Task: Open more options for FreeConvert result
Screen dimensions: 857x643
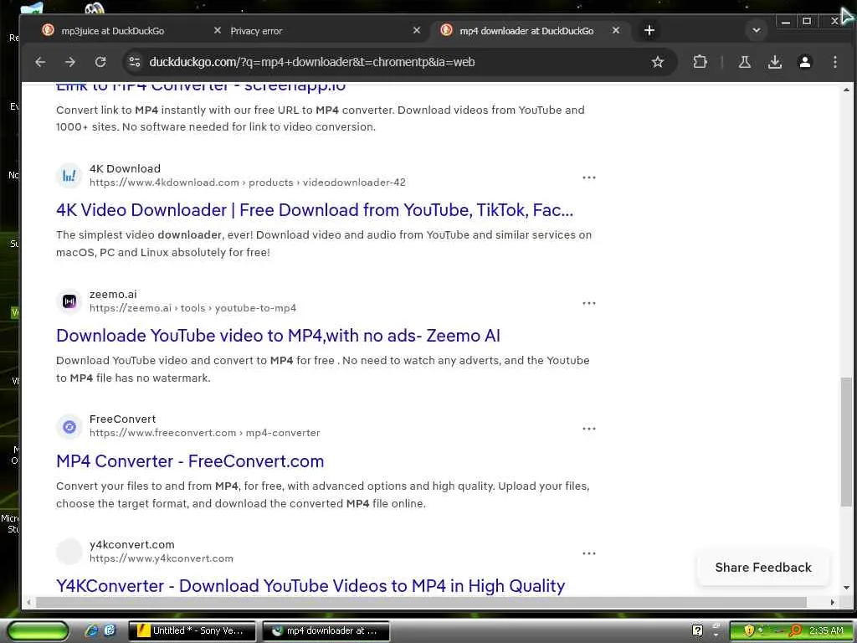Action: pos(588,429)
